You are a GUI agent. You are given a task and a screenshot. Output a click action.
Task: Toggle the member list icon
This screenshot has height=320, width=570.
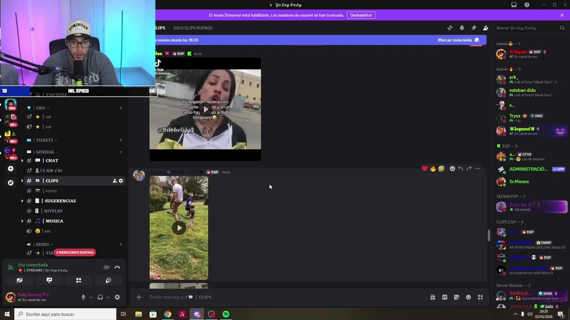[x=486, y=28]
